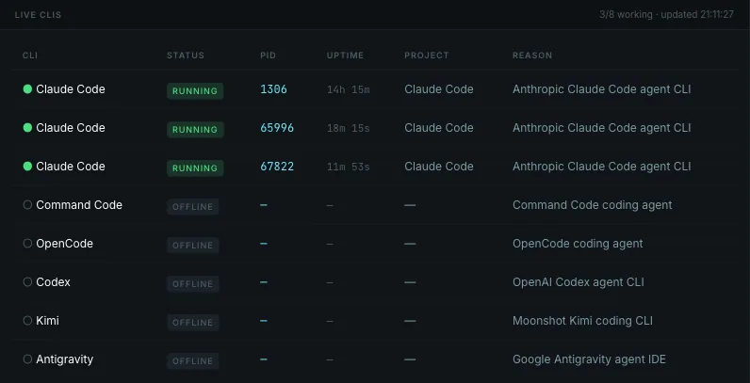The width and height of the screenshot is (750, 383).
Task: Click uptime value 18m 15s
Action: pyautogui.click(x=349, y=129)
